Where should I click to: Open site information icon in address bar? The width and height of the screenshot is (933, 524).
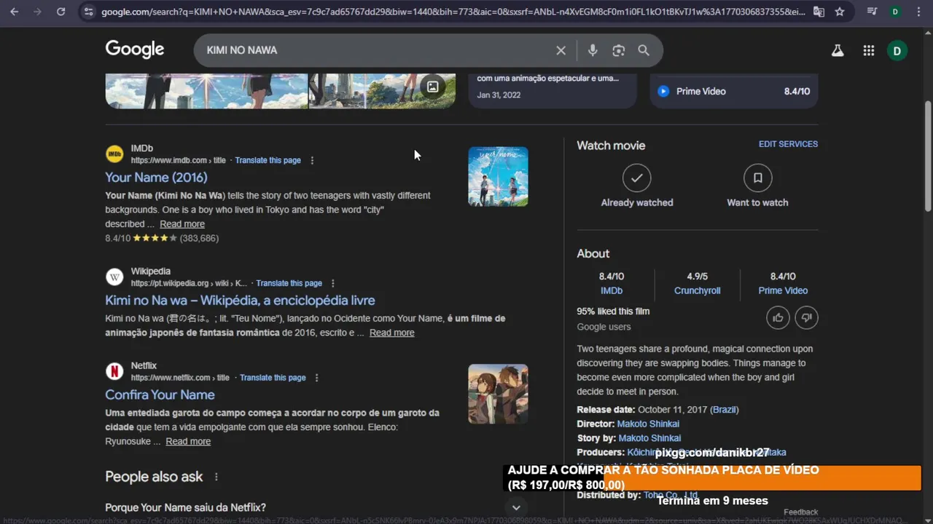[88, 12]
